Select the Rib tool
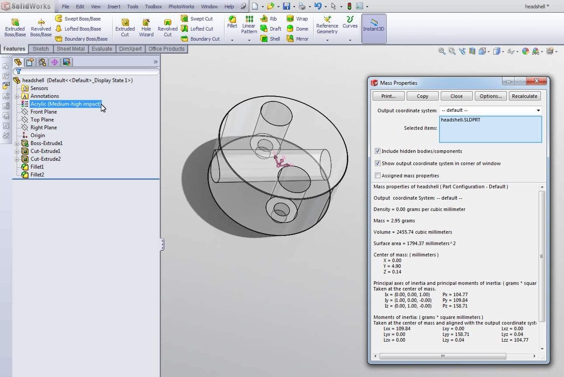This screenshot has height=377, width=564. click(269, 19)
